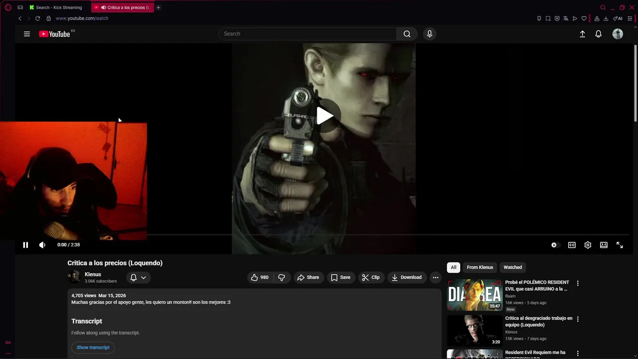Mute the video with speaker icon
The width and height of the screenshot is (638, 359).
pos(42,245)
